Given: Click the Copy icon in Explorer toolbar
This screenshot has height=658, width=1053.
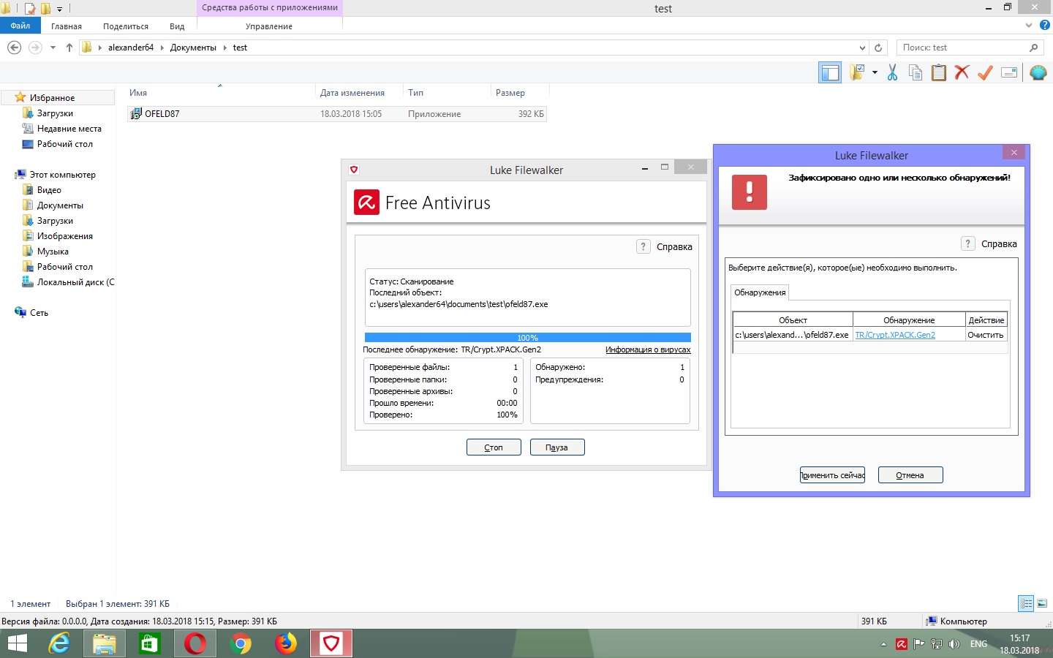Looking at the screenshot, I should click(x=916, y=72).
